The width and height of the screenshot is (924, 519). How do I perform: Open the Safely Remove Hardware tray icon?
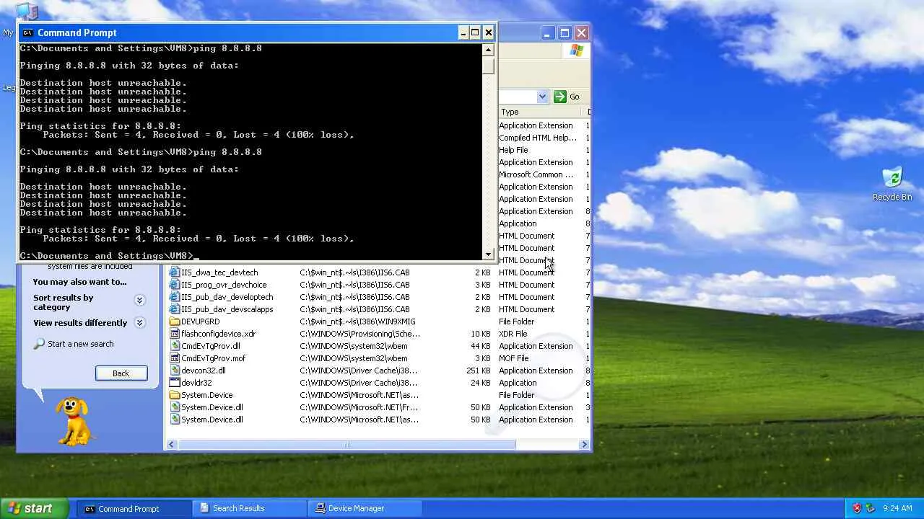click(x=870, y=508)
